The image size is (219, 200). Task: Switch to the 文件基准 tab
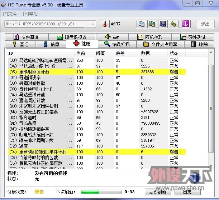[x=27, y=37]
